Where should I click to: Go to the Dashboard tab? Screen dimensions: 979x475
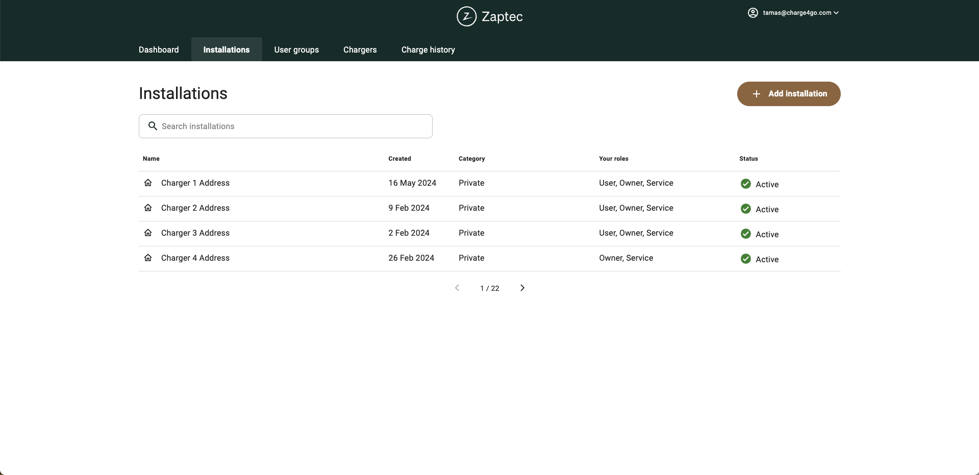tap(159, 49)
